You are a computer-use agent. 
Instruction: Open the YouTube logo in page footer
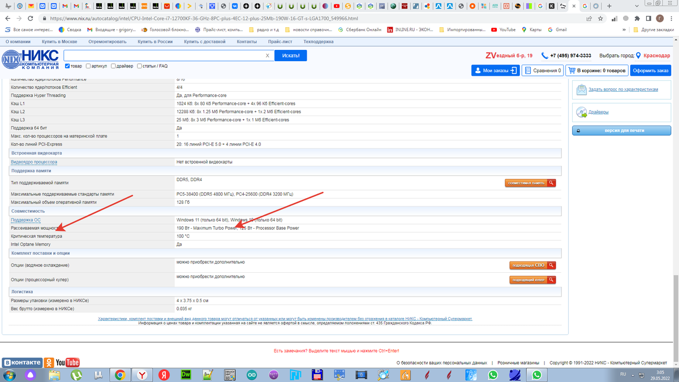67,362
